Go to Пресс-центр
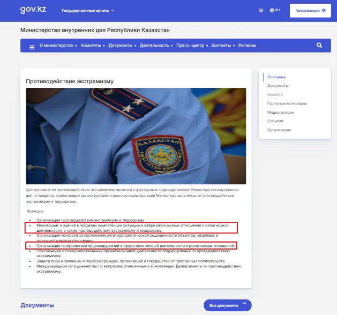Viewport: 337px width, 315px height. [x=190, y=46]
